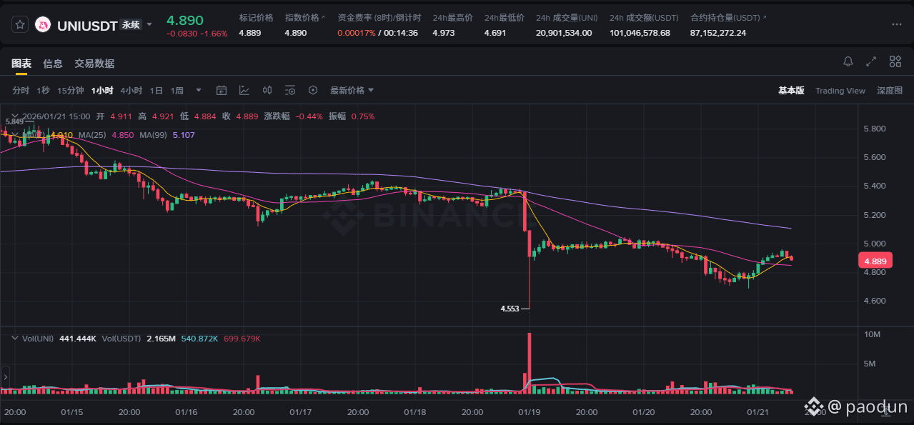Click the 标记价格 label
Viewport: 914px width, 425px height.
pos(255,17)
